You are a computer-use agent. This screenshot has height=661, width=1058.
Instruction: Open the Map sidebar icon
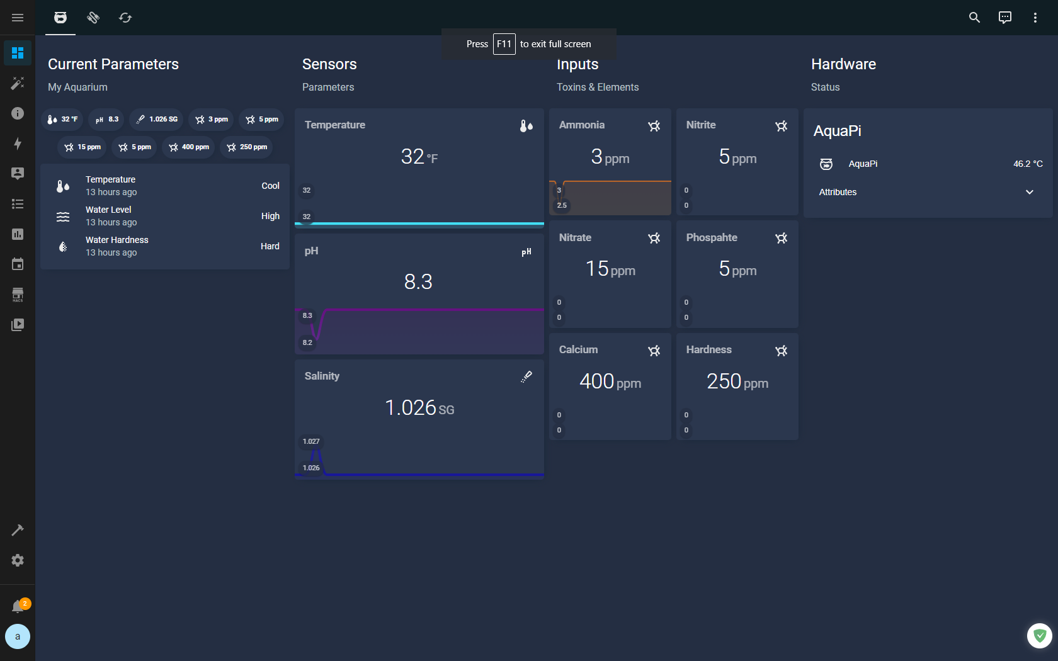pyautogui.click(x=18, y=173)
